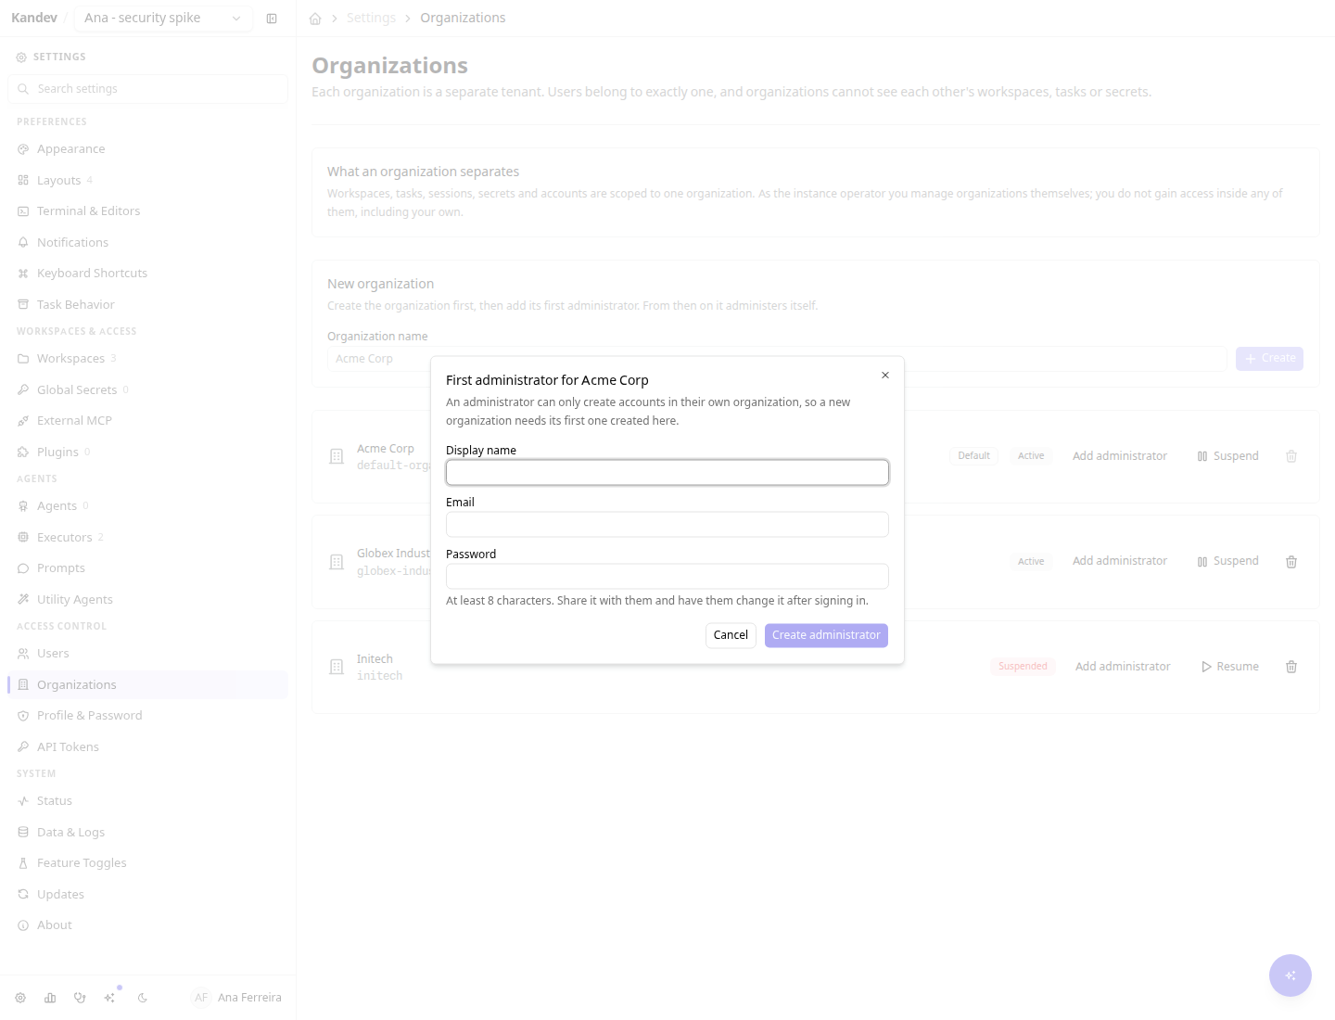This screenshot has height=1020, width=1335.
Task: Open Agents settings
Action: pos(148,506)
